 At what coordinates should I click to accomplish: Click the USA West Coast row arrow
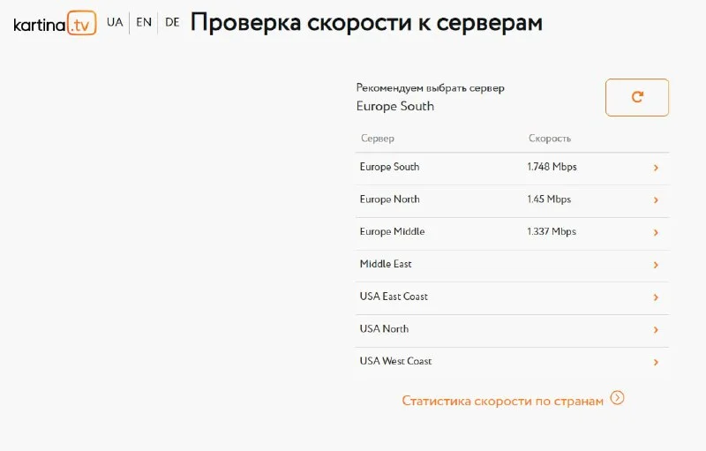point(656,362)
